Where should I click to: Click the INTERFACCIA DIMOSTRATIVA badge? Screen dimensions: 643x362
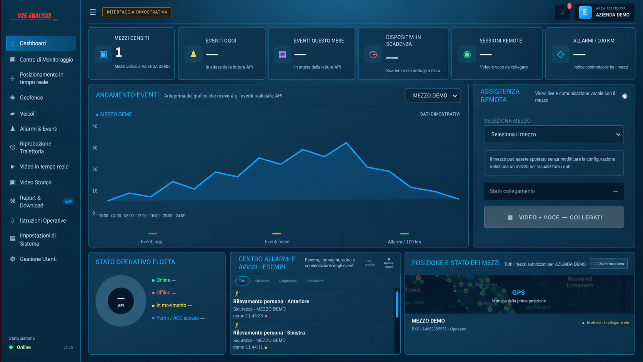point(137,12)
